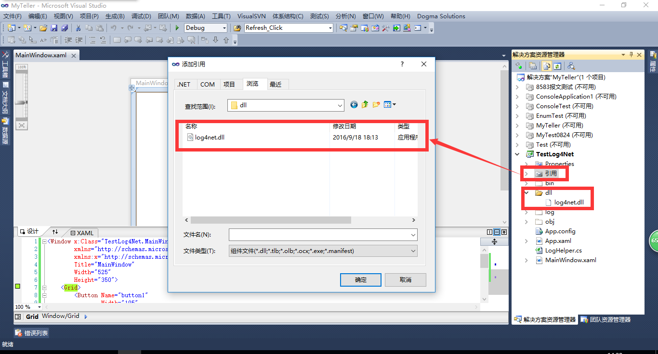Viewport: 658px width, 354px height.
Task: Click the 取消 button
Action: [406, 280]
